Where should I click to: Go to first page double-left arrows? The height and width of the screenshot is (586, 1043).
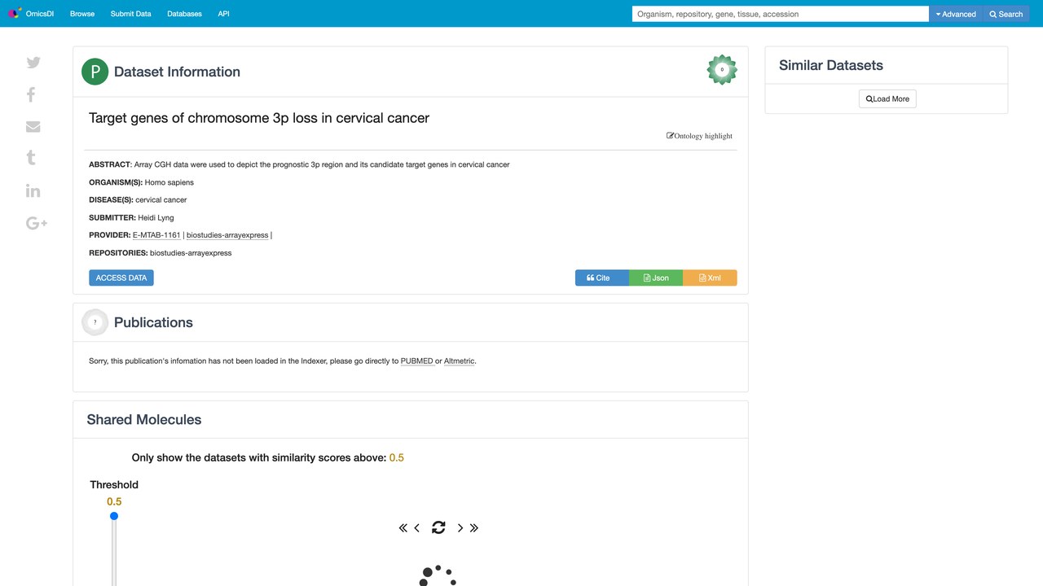403,528
